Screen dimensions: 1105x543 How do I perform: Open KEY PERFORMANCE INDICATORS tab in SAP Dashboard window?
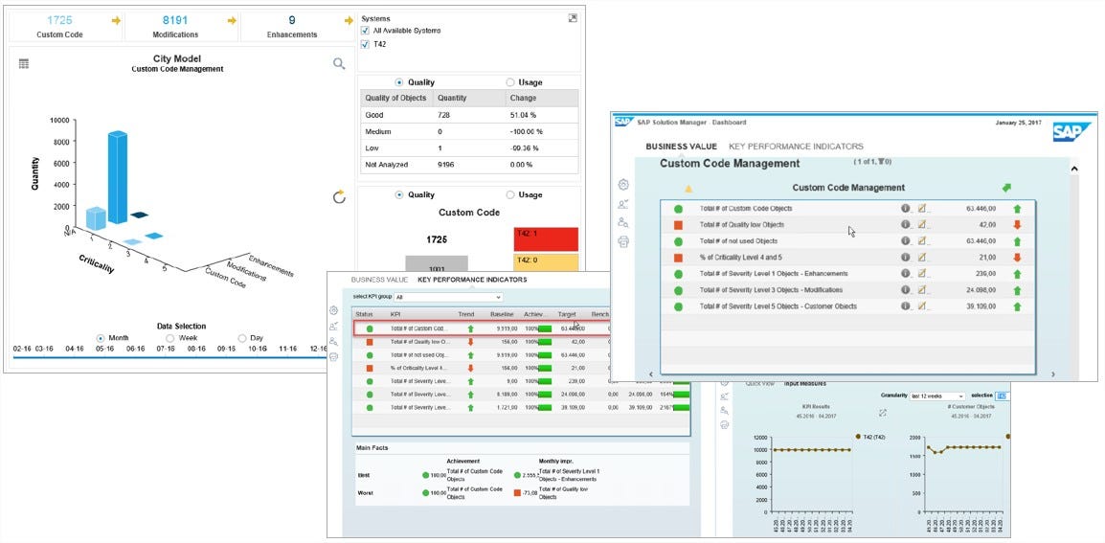pos(797,147)
